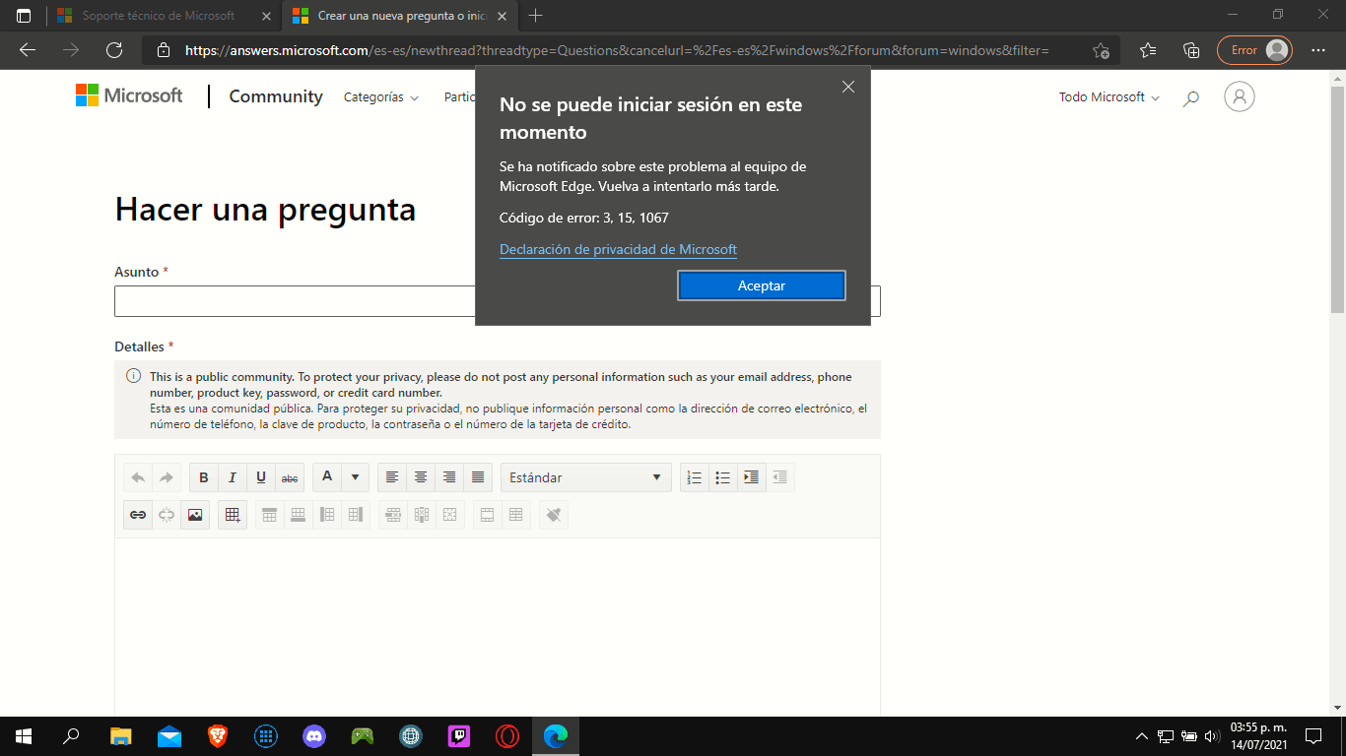View site information lock icon
The image size is (1346, 756).
click(x=164, y=50)
